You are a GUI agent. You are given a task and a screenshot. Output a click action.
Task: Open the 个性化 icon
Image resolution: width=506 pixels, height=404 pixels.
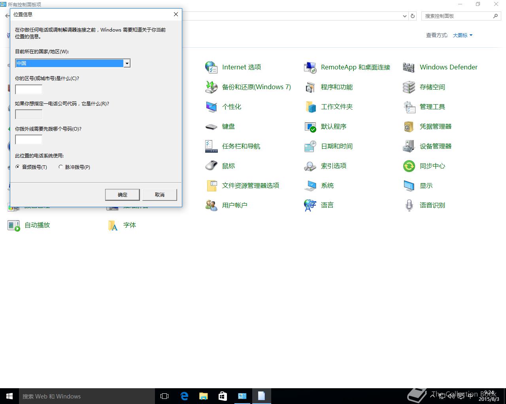(x=211, y=107)
